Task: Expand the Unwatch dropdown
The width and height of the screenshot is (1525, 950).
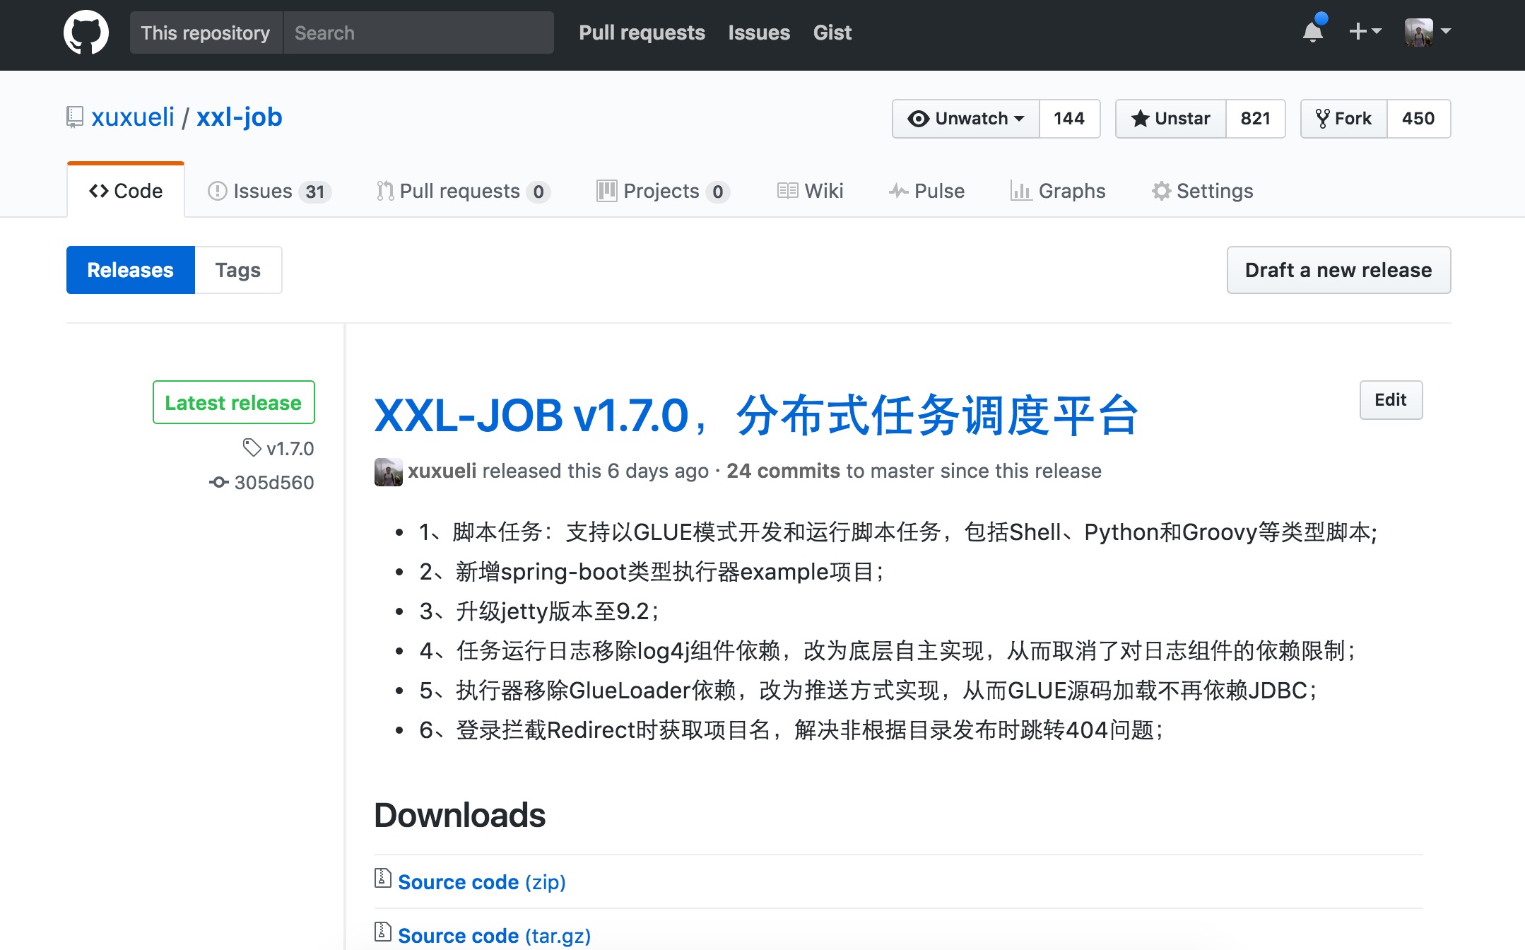Action: click(x=966, y=119)
